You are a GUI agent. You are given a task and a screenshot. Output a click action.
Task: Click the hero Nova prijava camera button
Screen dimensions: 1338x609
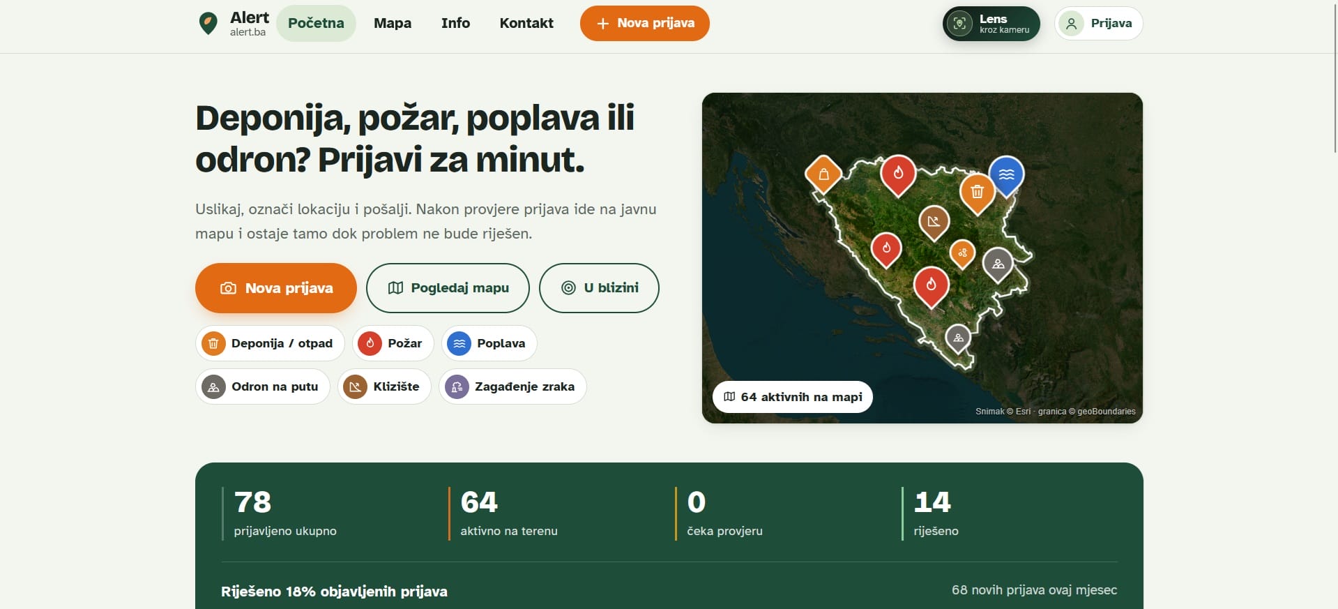276,288
